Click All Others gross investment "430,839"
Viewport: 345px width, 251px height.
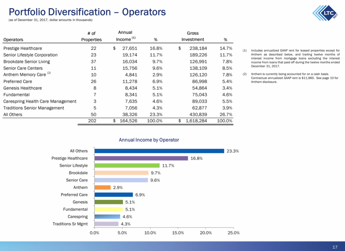pos(198,114)
